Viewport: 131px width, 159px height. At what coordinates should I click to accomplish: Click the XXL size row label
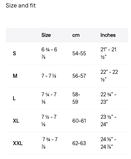point(18,143)
